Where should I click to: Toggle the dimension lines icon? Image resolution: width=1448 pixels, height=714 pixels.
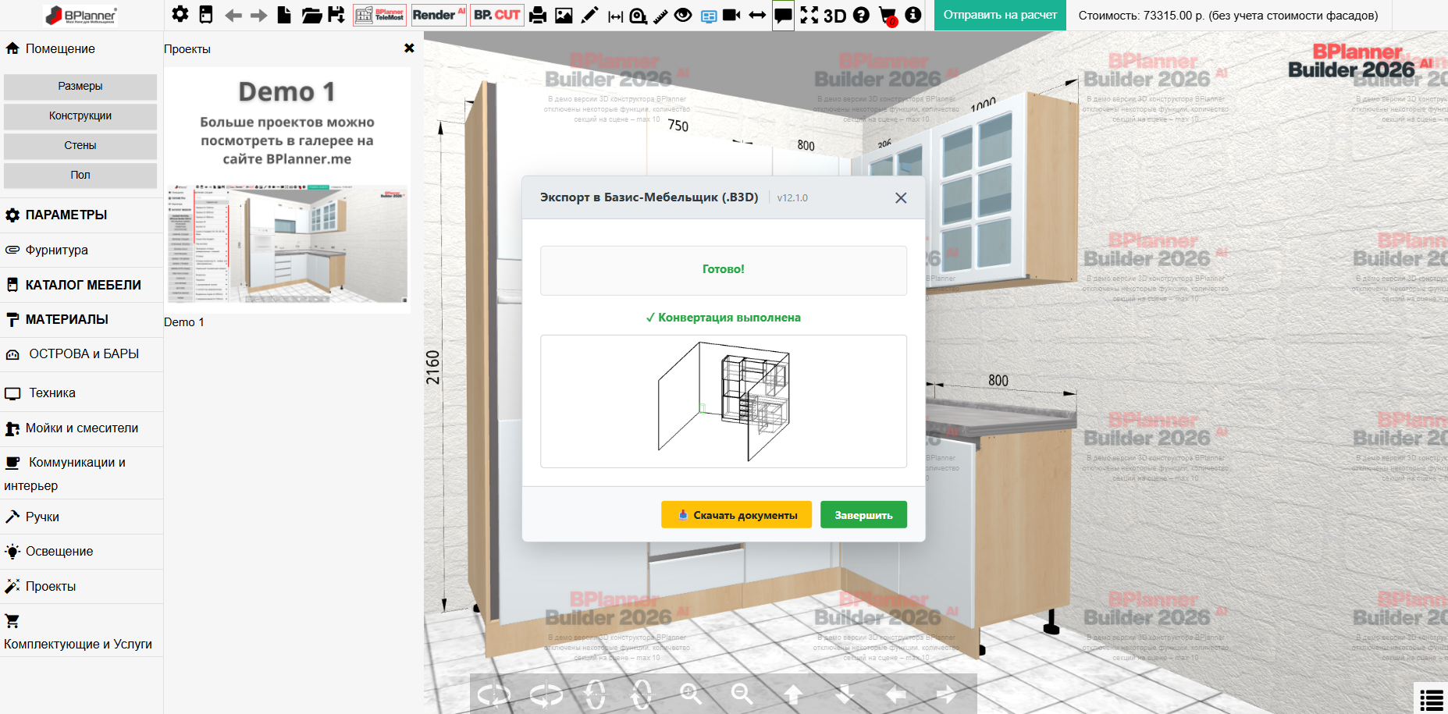pos(616,16)
